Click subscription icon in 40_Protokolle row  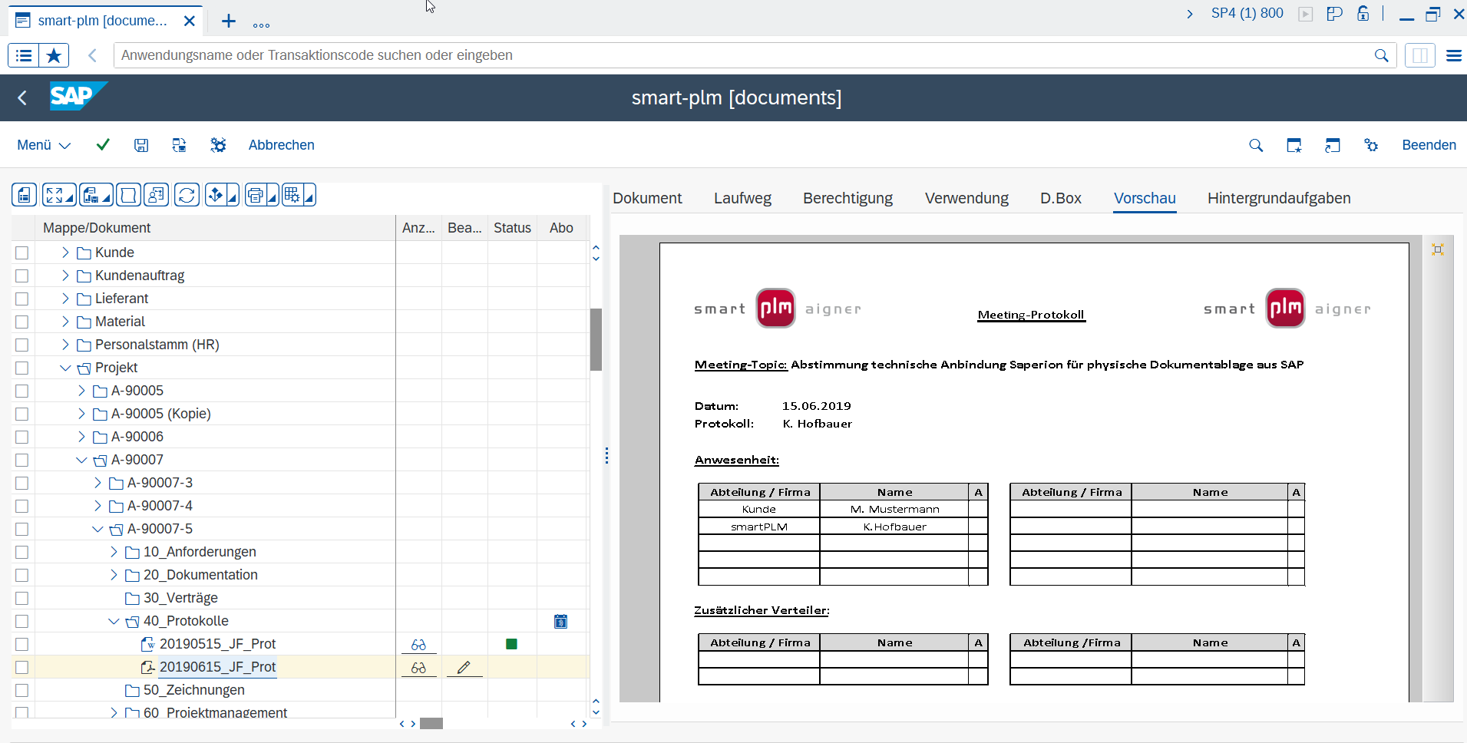pyautogui.click(x=561, y=621)
